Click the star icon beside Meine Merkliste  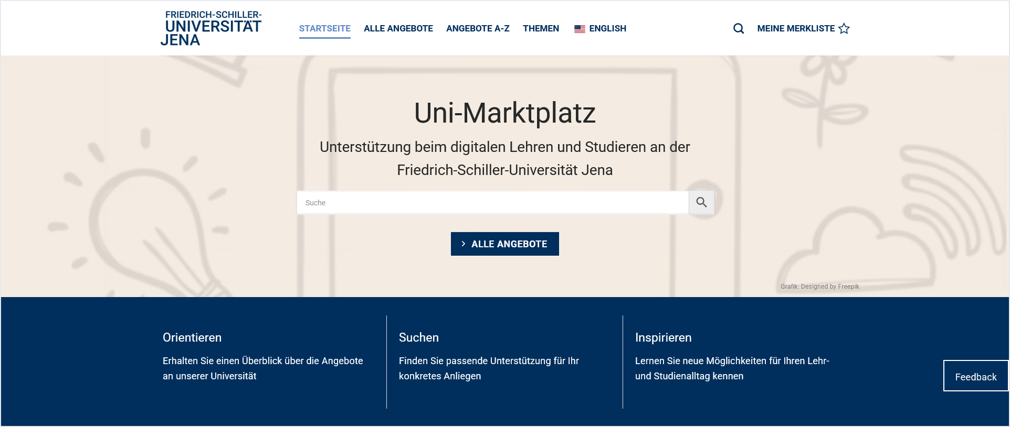coord(844,28)
